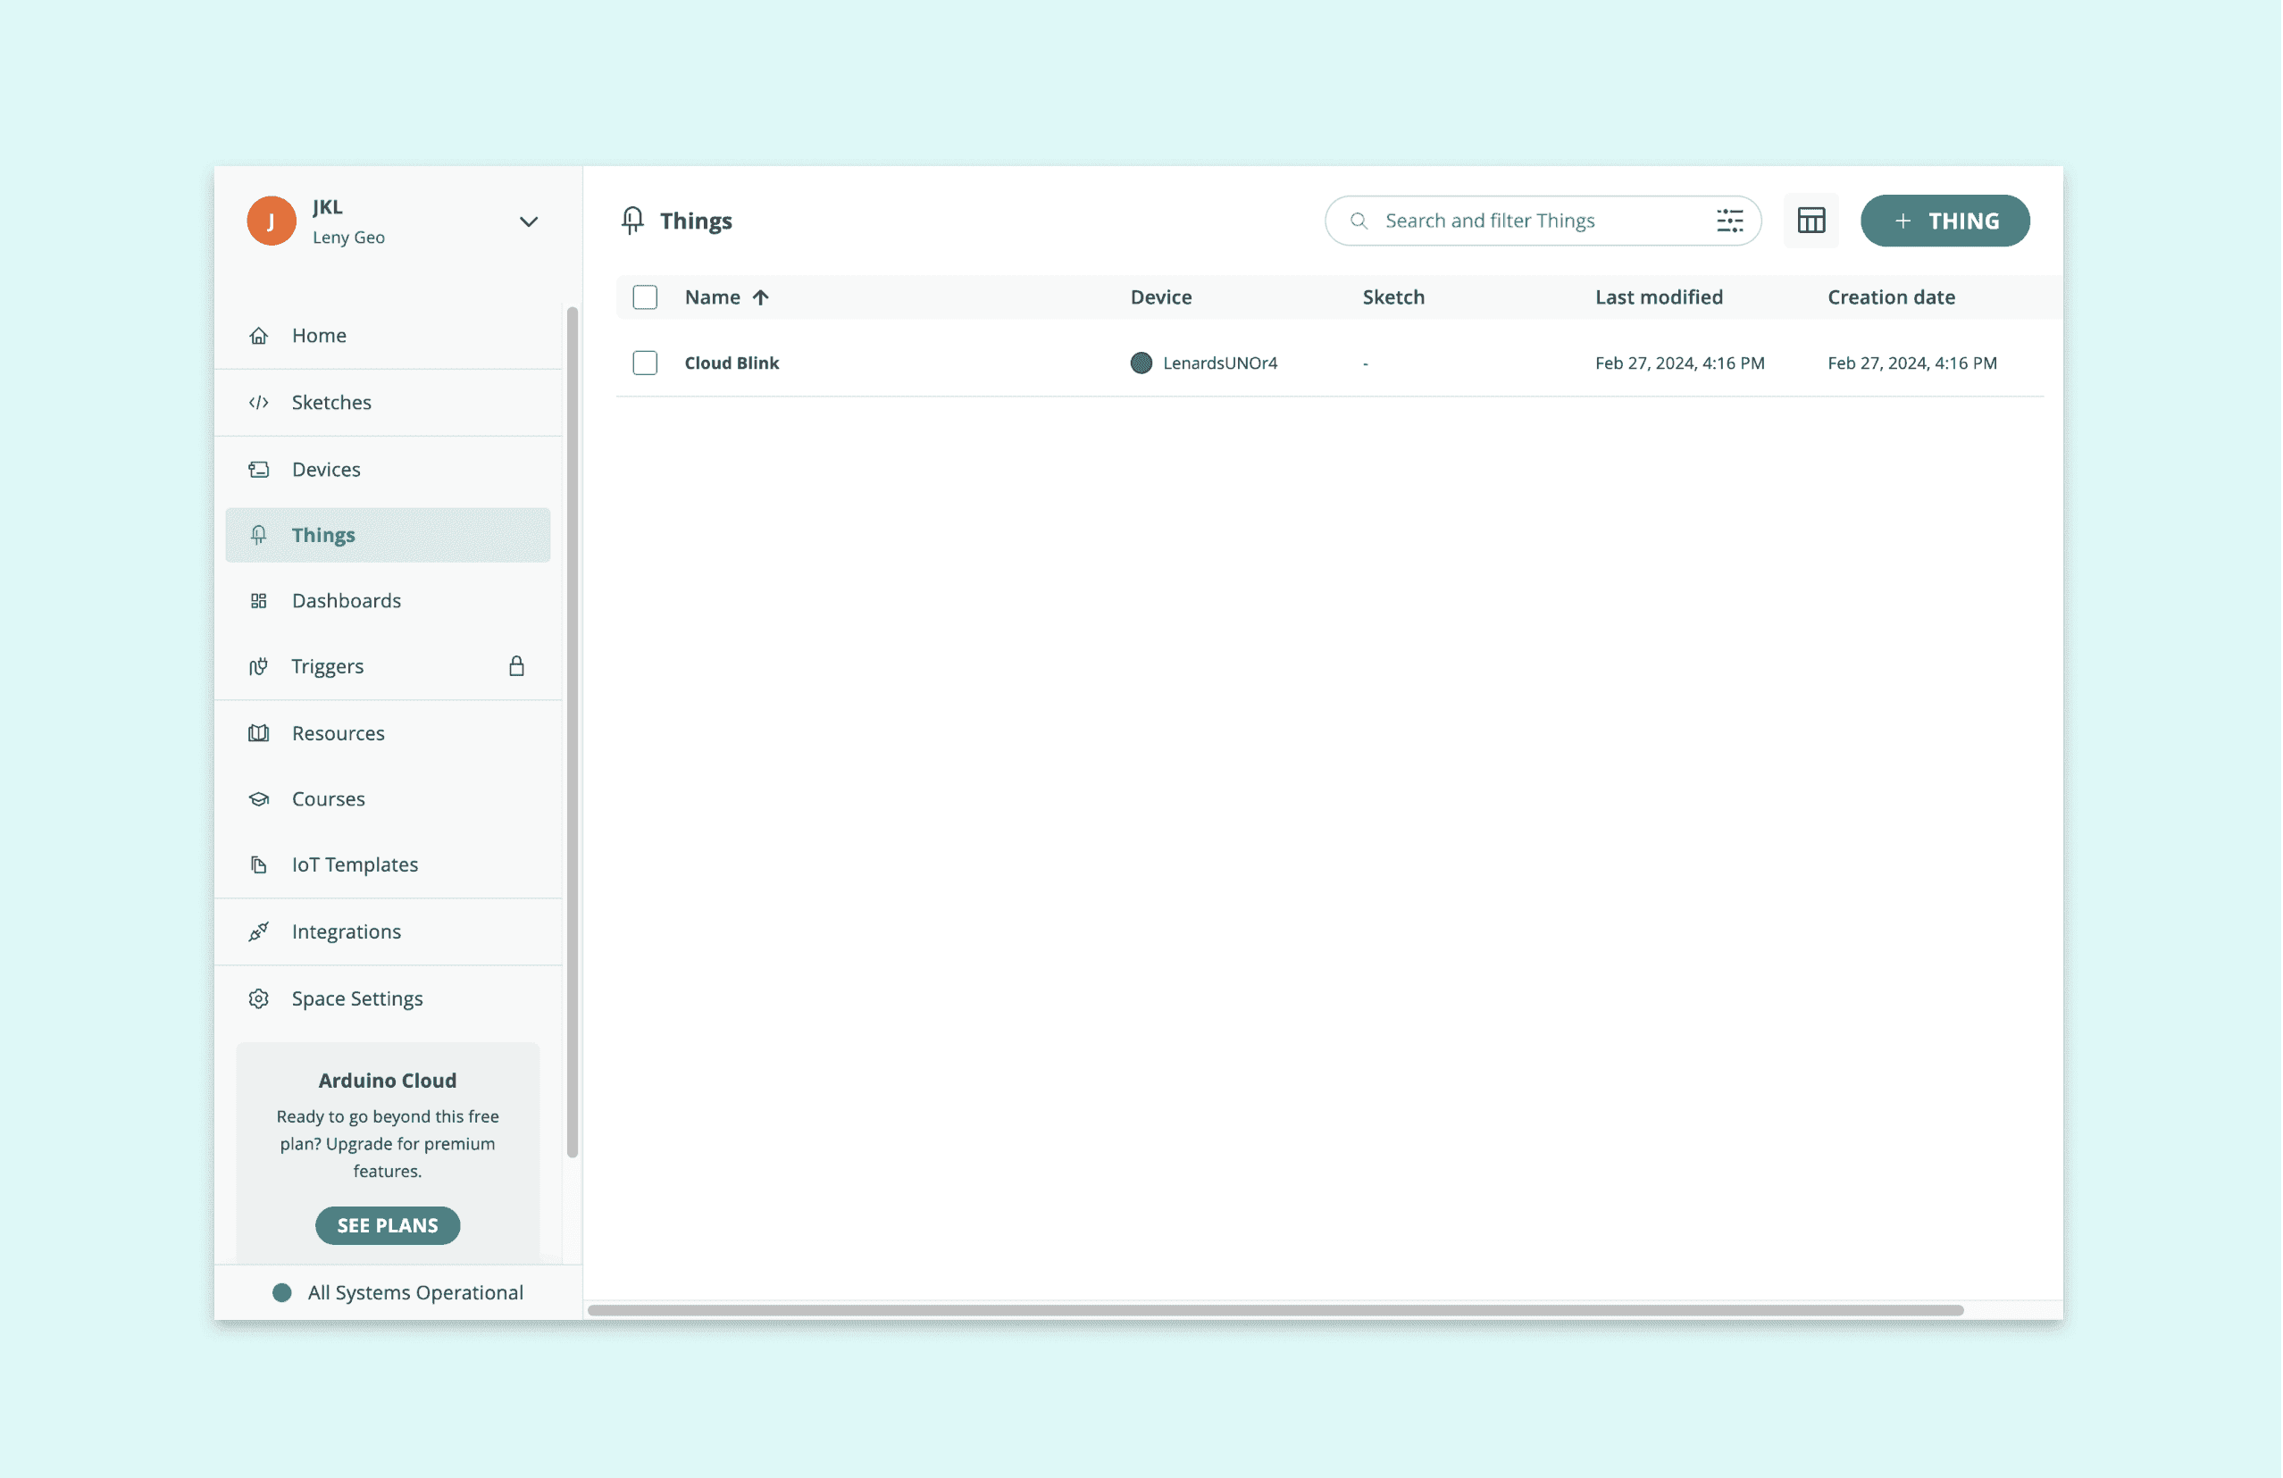
Task: Click the horizontal scrollbar at bottom
Action: pos(1275,1310)
